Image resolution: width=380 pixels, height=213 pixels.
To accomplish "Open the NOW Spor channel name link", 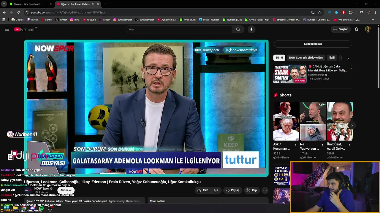I will coord(42,188).
